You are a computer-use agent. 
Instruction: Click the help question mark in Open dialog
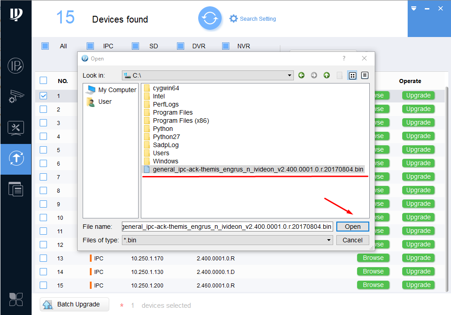pyautogui.click(x=344, y=58)
